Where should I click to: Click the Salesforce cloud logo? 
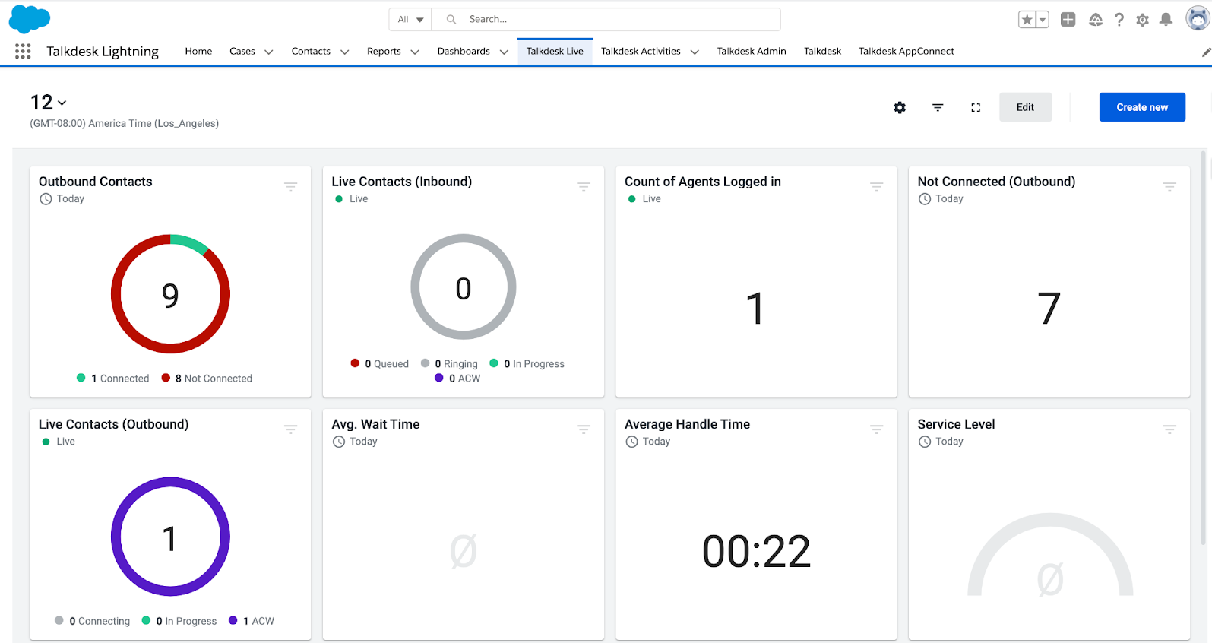(30, 19)
